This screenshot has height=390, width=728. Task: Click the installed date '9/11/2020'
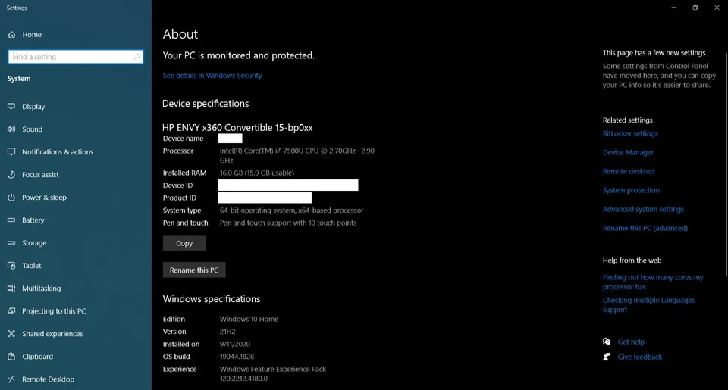tap(235, 344)
